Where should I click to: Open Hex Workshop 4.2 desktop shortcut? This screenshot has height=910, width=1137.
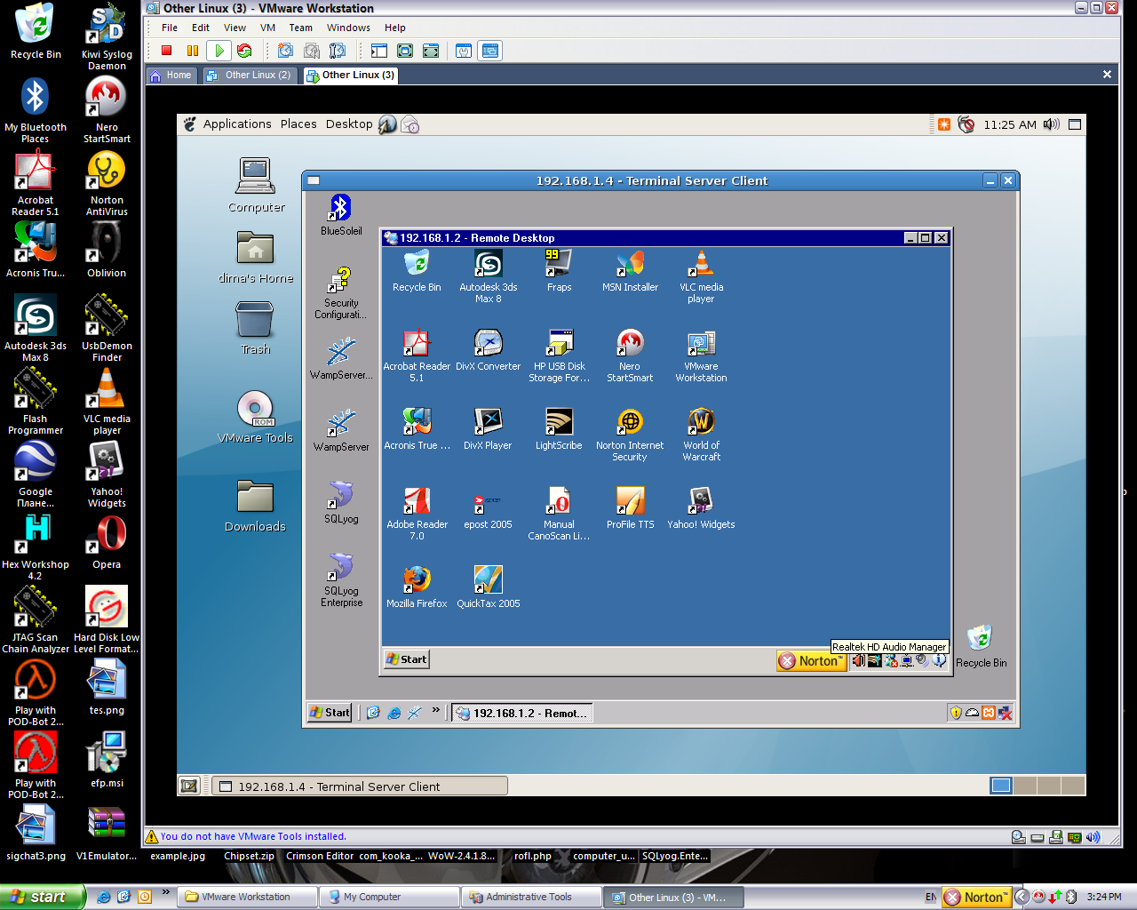[36, 547]
